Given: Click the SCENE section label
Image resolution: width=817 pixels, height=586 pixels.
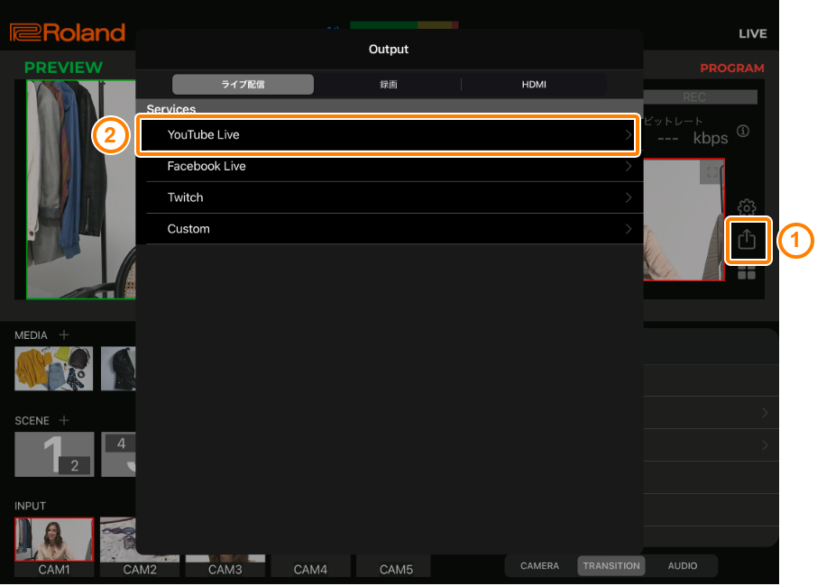Looking at the screenshot, I should pos(32,421).
